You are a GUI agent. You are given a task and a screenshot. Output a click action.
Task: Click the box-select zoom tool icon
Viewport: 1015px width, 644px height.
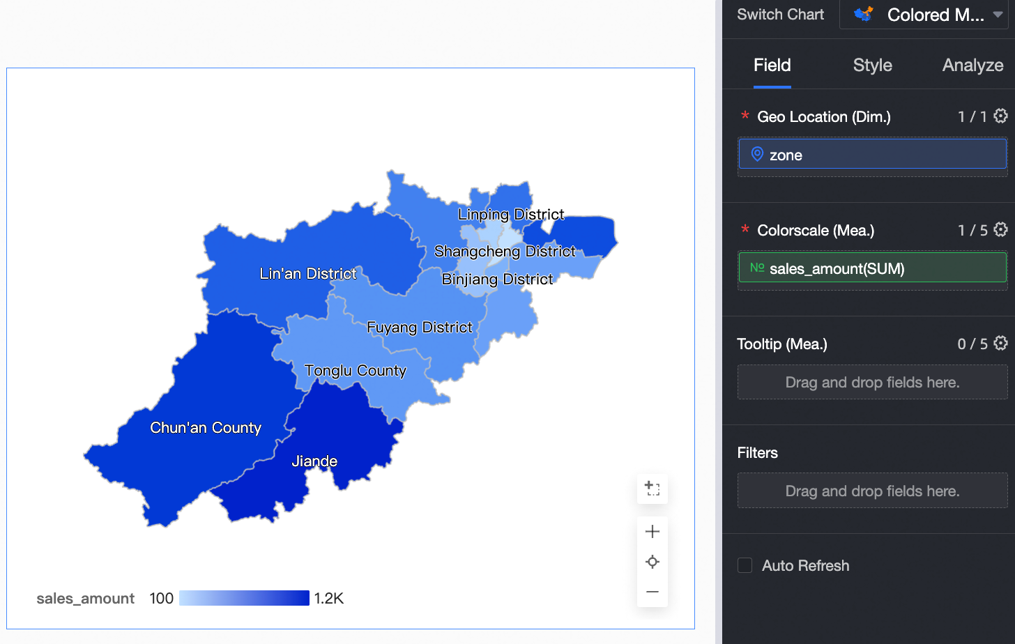[x=652, y=488]
